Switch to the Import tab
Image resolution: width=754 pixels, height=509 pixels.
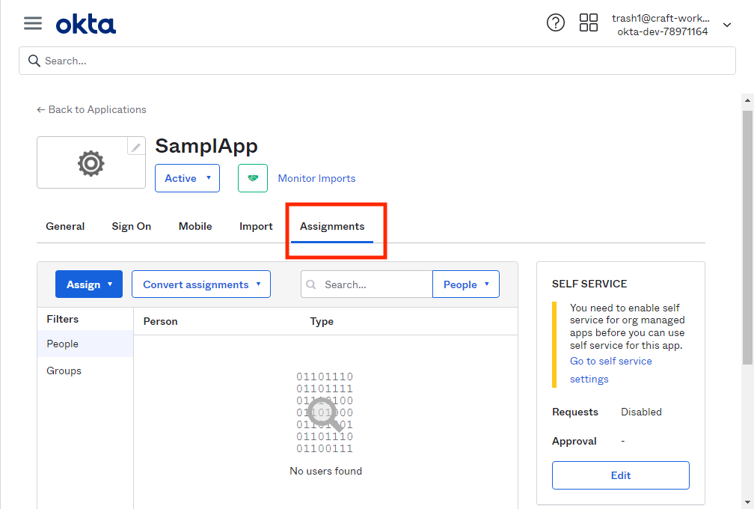[x=256, y=226]
